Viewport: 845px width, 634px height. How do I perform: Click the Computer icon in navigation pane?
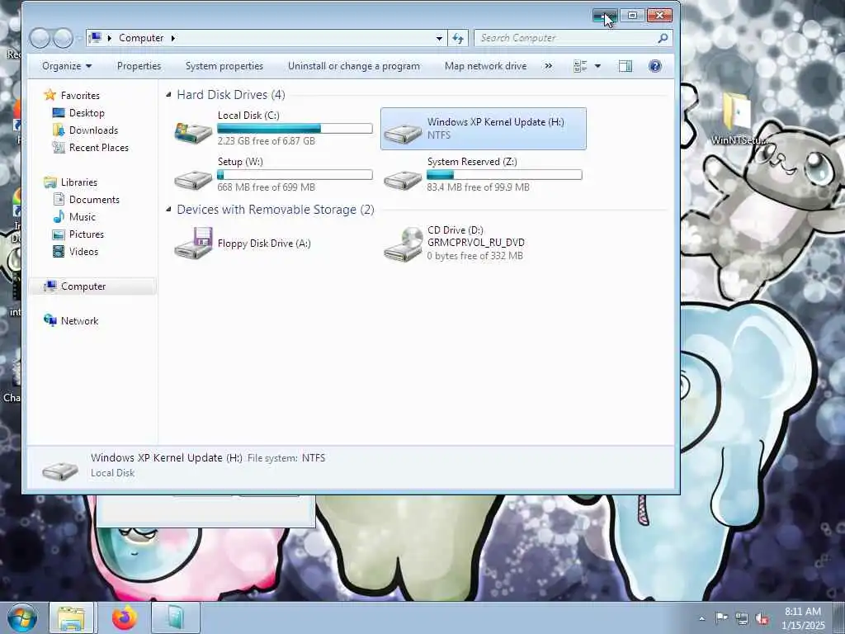50,286
